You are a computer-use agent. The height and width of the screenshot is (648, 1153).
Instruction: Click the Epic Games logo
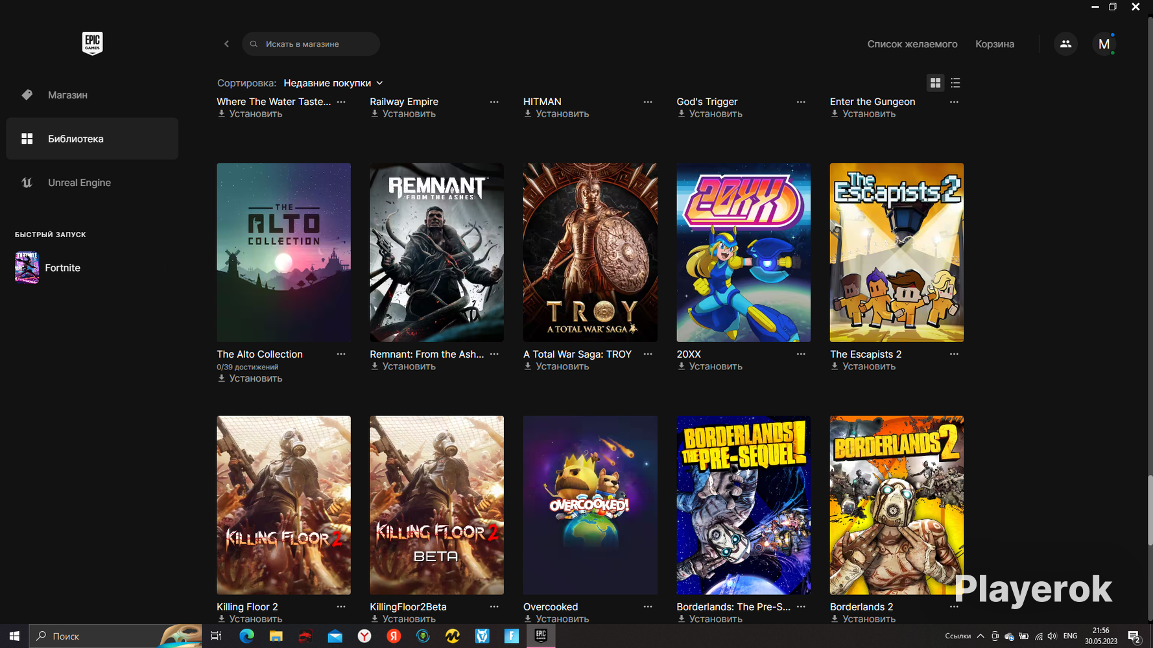92,43
